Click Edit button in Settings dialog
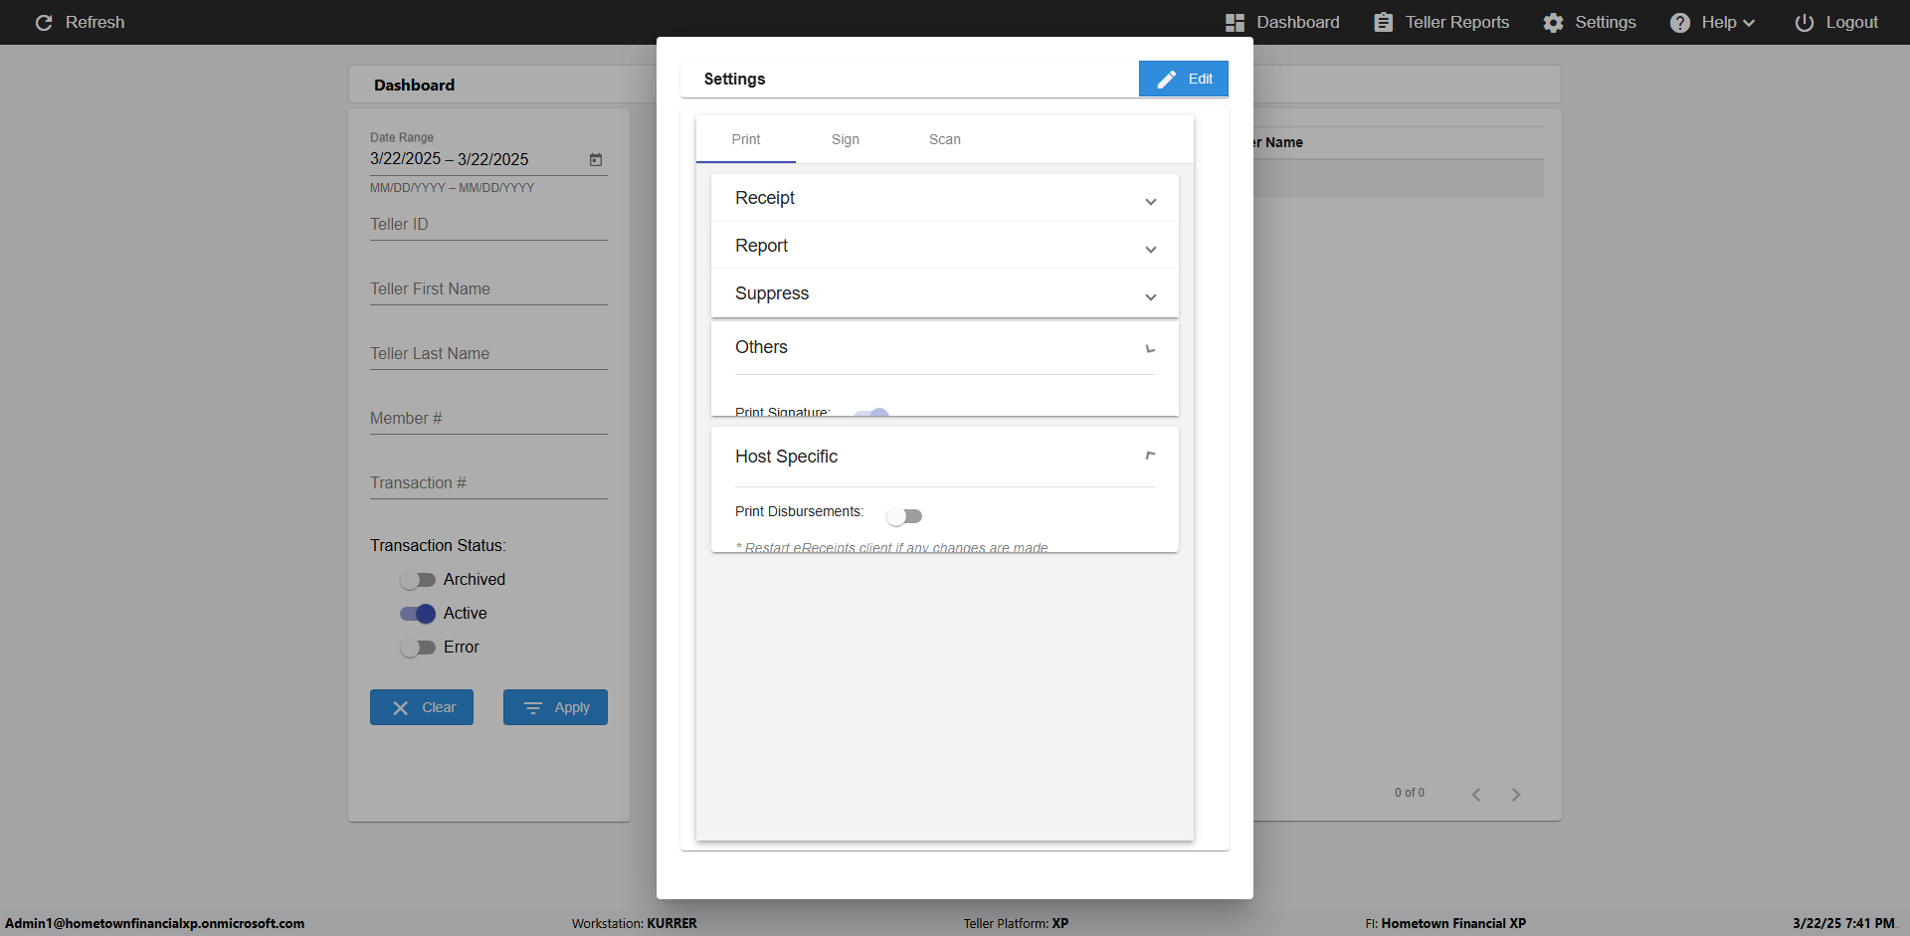 1183,79
